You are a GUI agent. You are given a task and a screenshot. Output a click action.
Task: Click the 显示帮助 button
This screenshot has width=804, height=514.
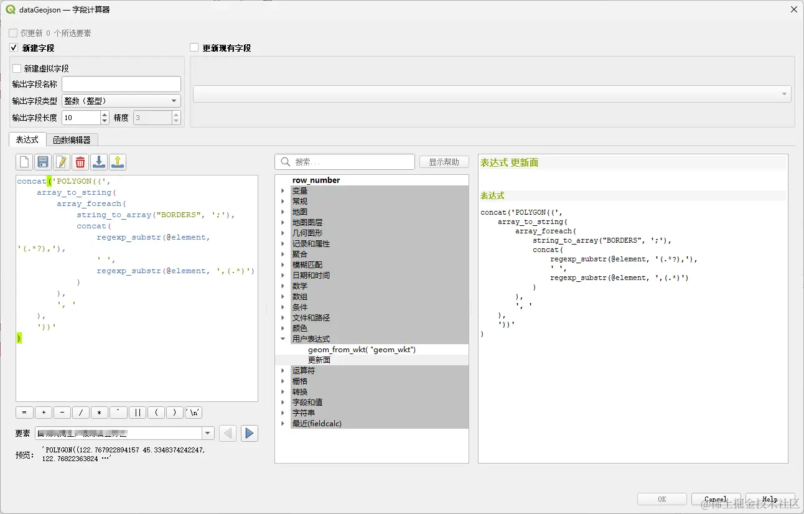click(x=444, y=162)
